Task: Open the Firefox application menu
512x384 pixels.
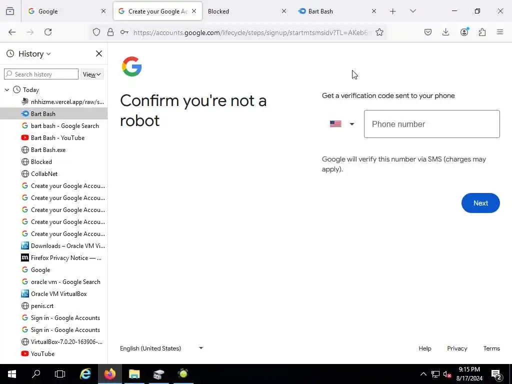Action: click(x=500, y=32)
